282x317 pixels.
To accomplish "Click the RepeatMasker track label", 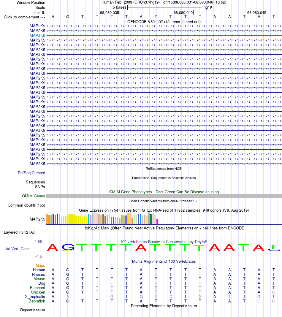I will 33,310.
